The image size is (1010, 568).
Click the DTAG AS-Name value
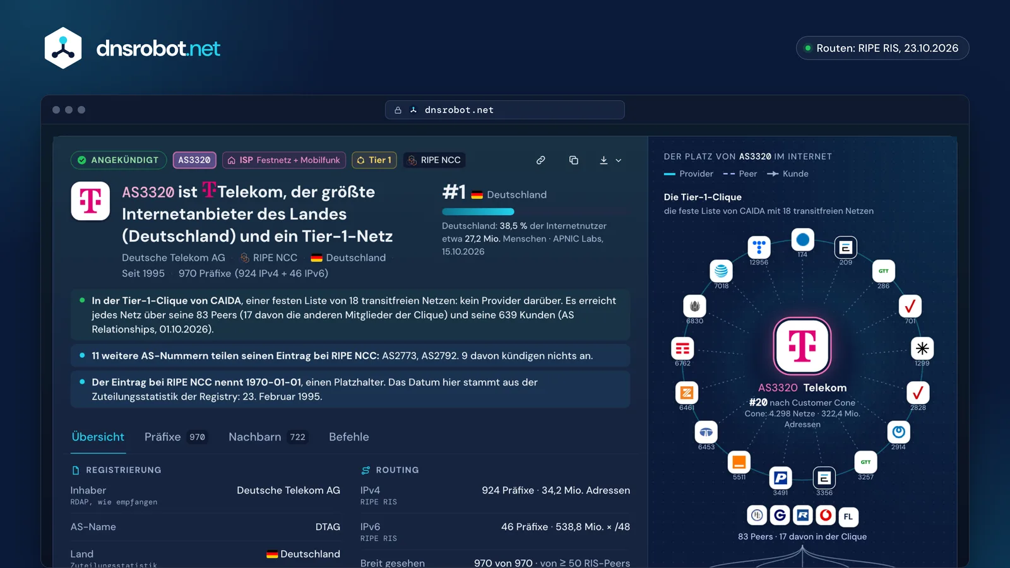328,527
